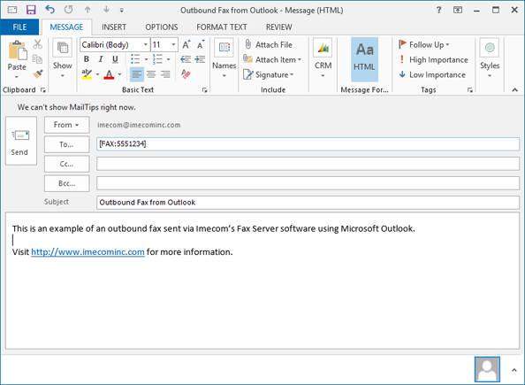The height and width of the screenshot is (385, 525).
Task: Apply yellow text highlight color
Action: [87, 74]
